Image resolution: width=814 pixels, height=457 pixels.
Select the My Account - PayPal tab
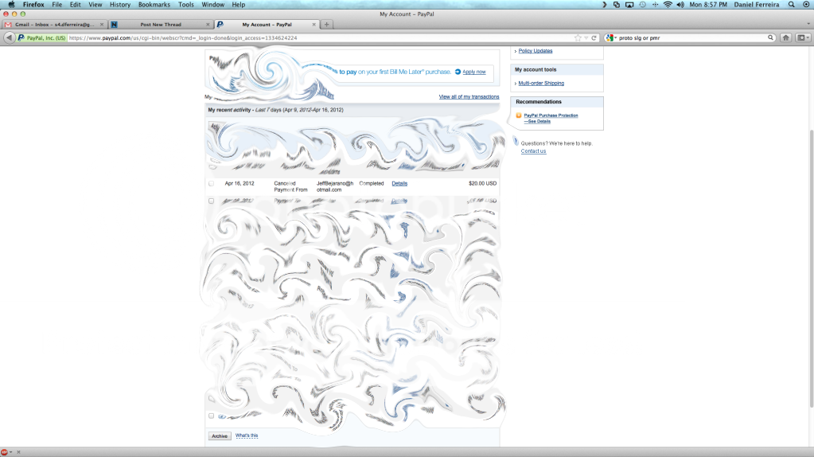267,25
